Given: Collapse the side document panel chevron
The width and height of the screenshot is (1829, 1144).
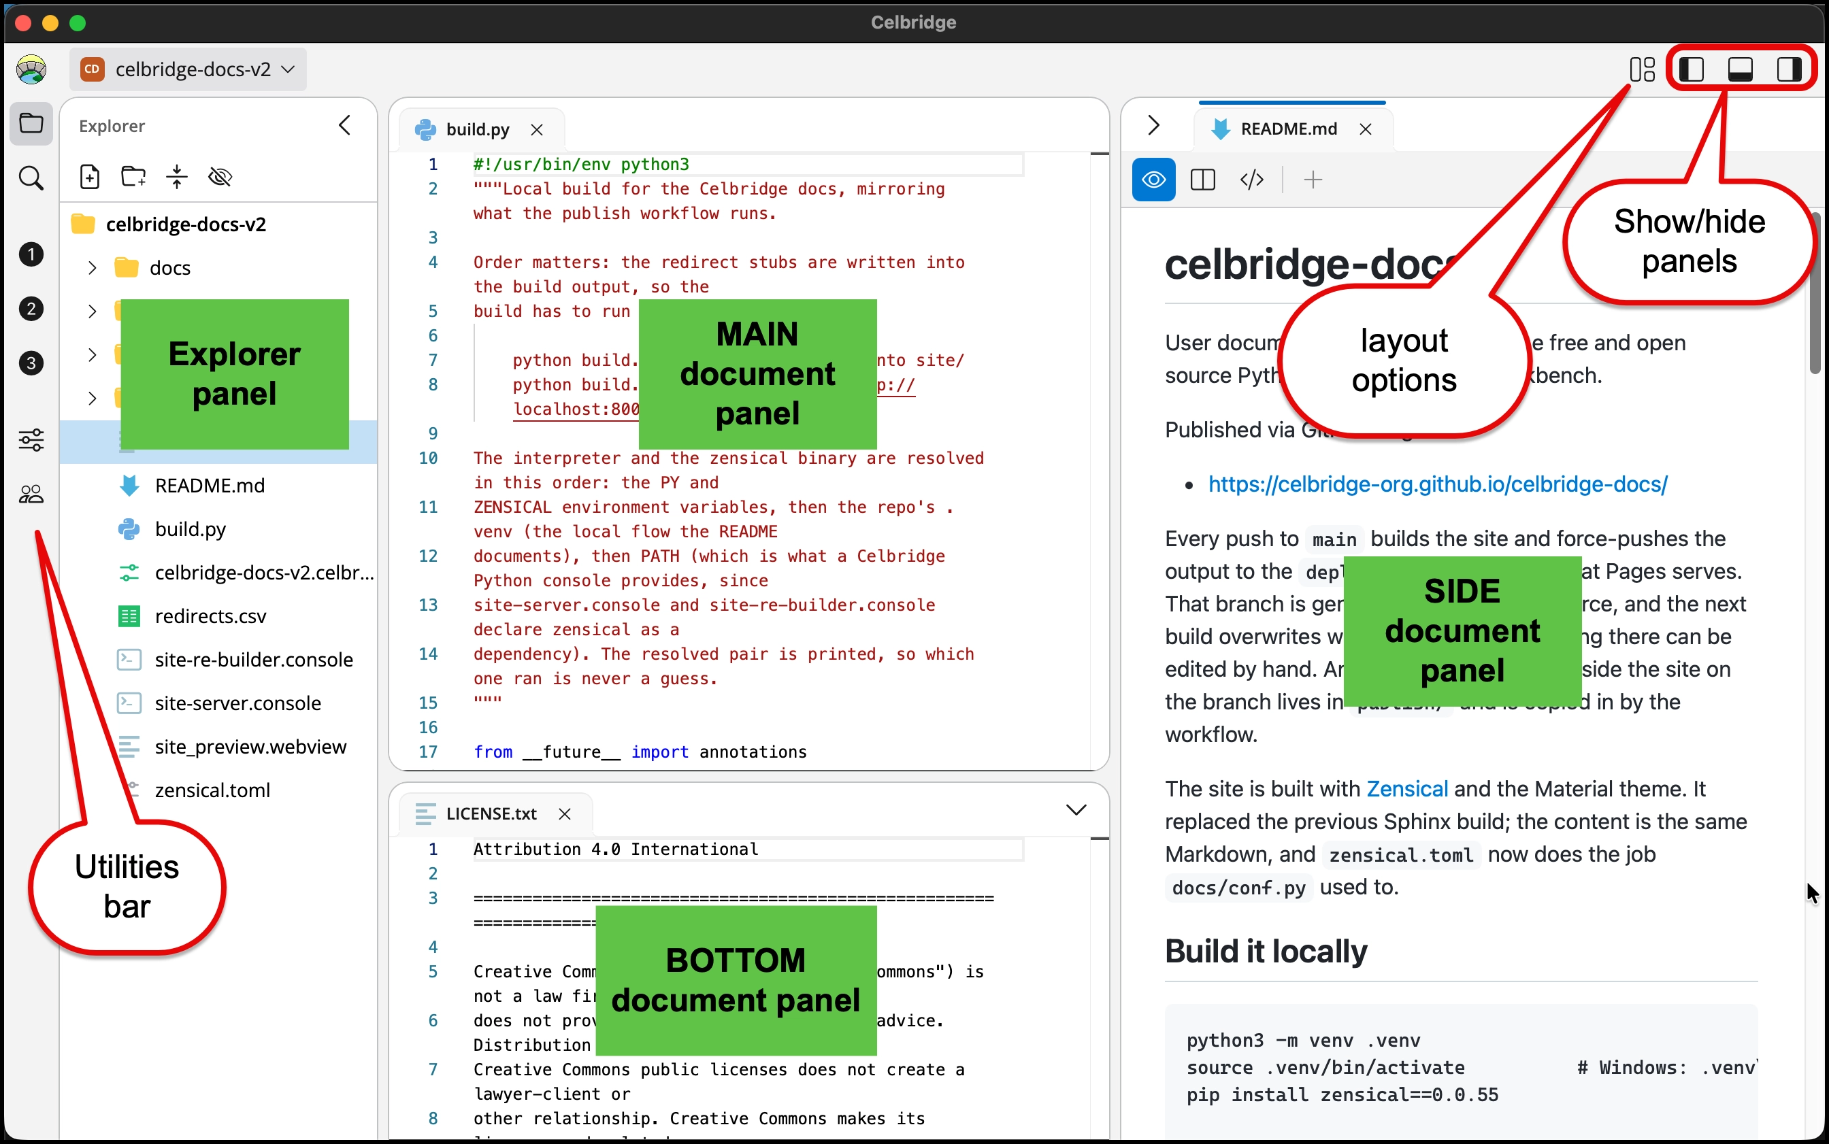Looking at the screenshot, I should point(1153,126).
